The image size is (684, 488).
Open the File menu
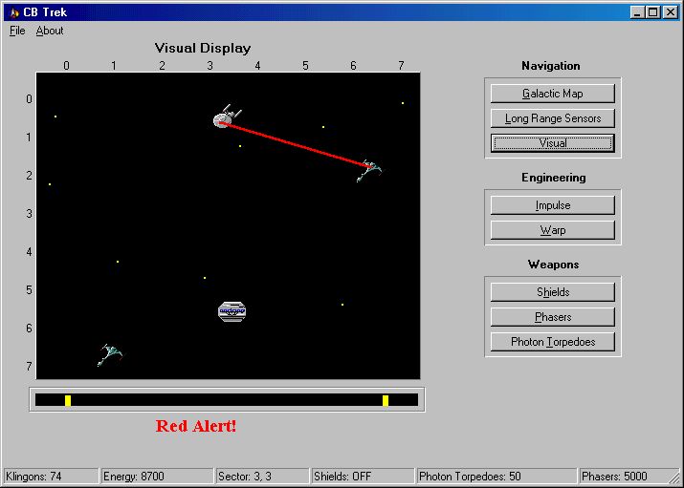(17, 31)
